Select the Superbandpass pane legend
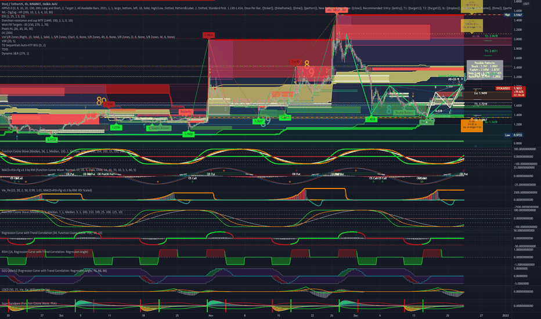 click(x=29, y=303)
